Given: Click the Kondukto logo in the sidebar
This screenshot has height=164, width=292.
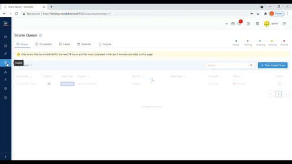Looking at the screenshot, I should tap(5, 23).
